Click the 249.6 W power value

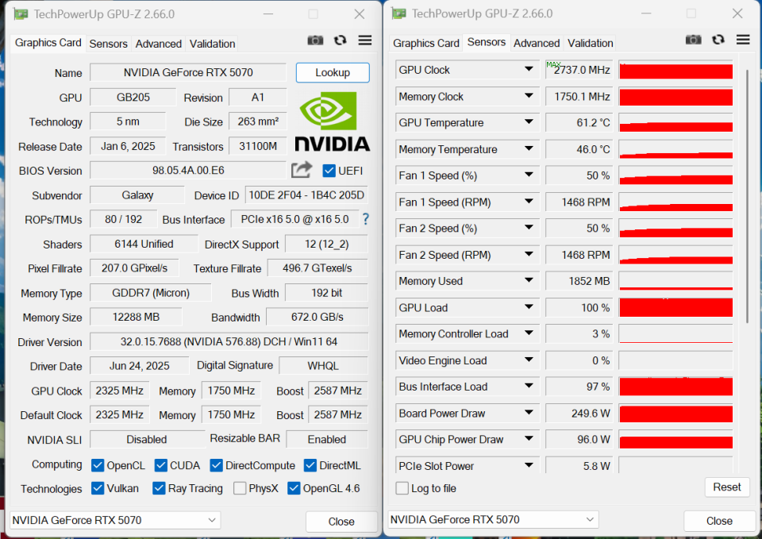(x=579, y=413)
